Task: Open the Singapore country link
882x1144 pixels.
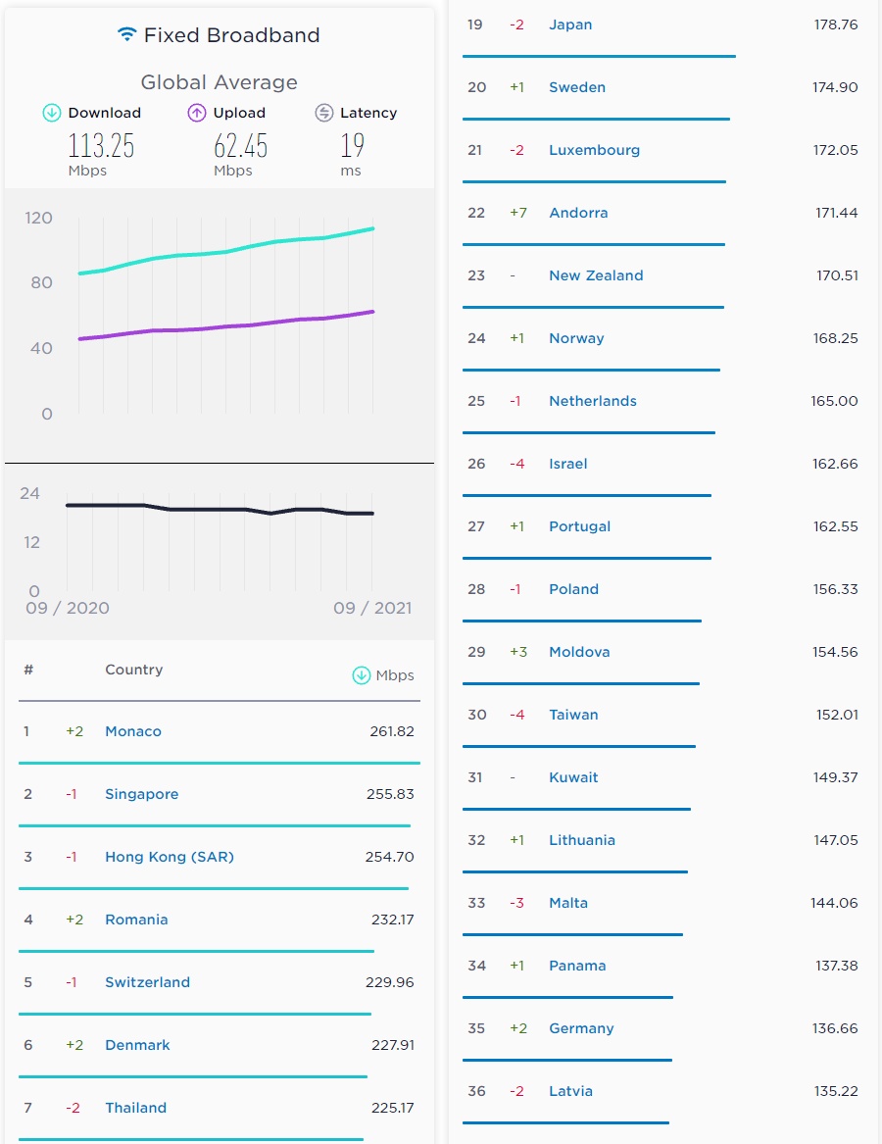Action: coord(142,794)
